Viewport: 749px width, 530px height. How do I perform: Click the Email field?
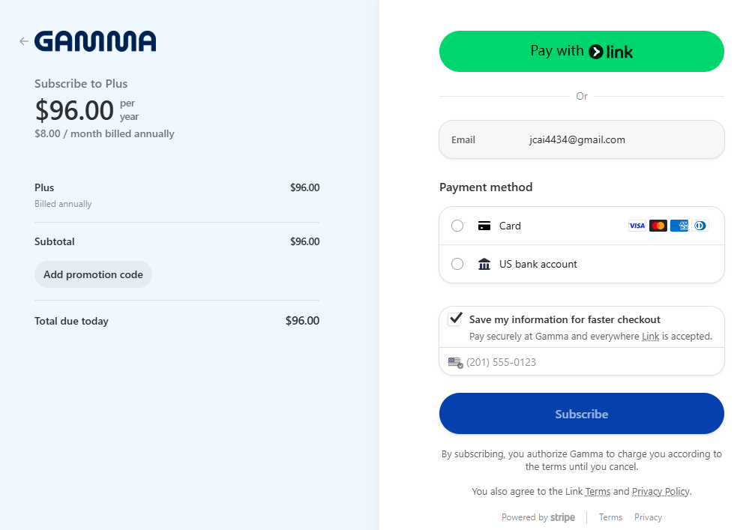581,139
